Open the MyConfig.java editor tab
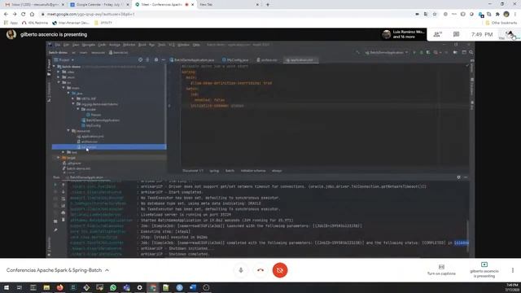Image resolution: width=521 pixels, height=293 pixels. [x=235, y=60]
